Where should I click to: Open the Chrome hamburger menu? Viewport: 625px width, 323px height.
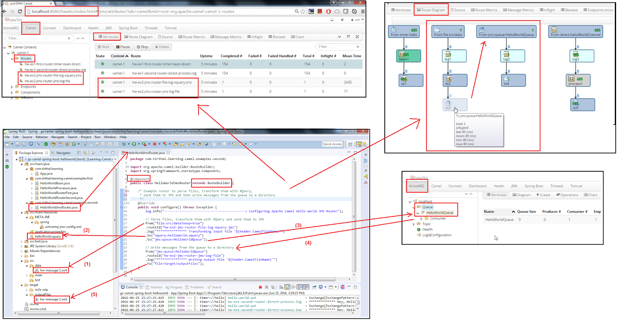click(363, 11)
